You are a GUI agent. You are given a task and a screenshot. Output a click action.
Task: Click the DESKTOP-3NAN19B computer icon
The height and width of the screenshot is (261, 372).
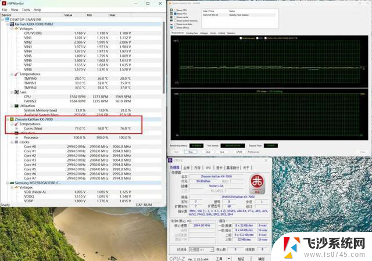click(7, 19)
